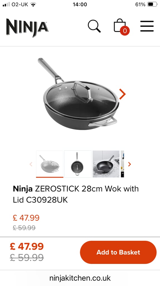Image resolution: width=160 pixels, height=286 pixels.
Task: Tap the Wi-Fi status icon
Action: point(33,4)
